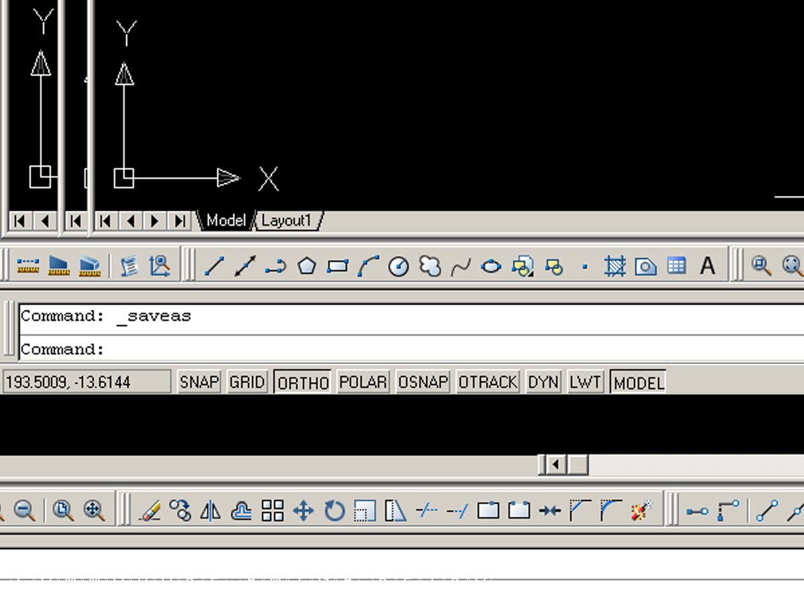This screenshot has height=603, width=804.
Task: Select the Line draw tool
Action: 214,266
